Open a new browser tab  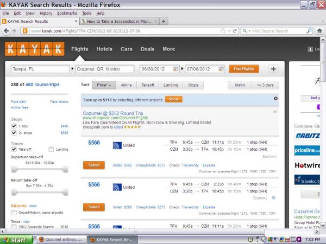pyautogui.click(x=164, y=21)
